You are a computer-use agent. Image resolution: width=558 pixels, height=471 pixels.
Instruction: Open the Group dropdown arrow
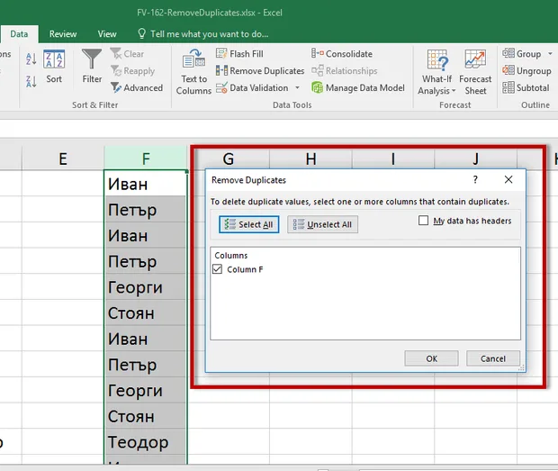(550, 54)
